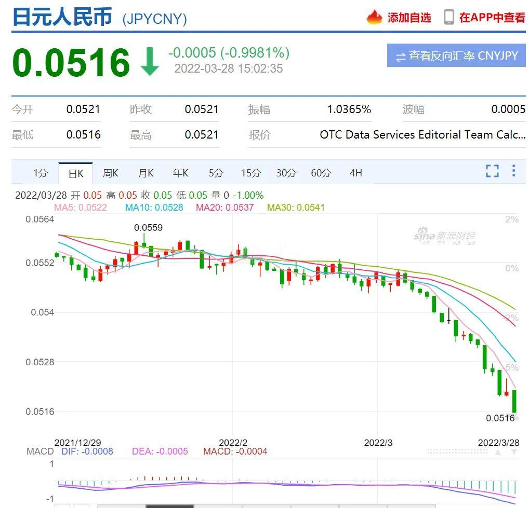Open 在APP中查看 link
Viewport: 529px width, 508px height.
click(x=492, y=18)
